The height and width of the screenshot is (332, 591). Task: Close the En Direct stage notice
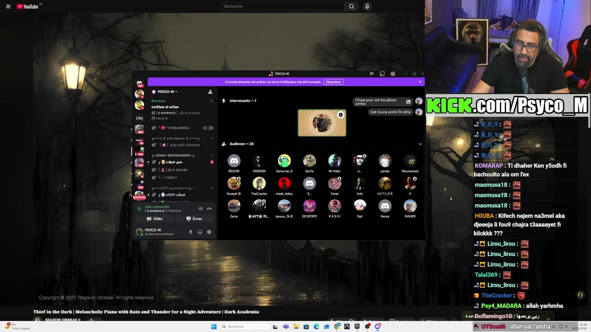click(211, 101)
